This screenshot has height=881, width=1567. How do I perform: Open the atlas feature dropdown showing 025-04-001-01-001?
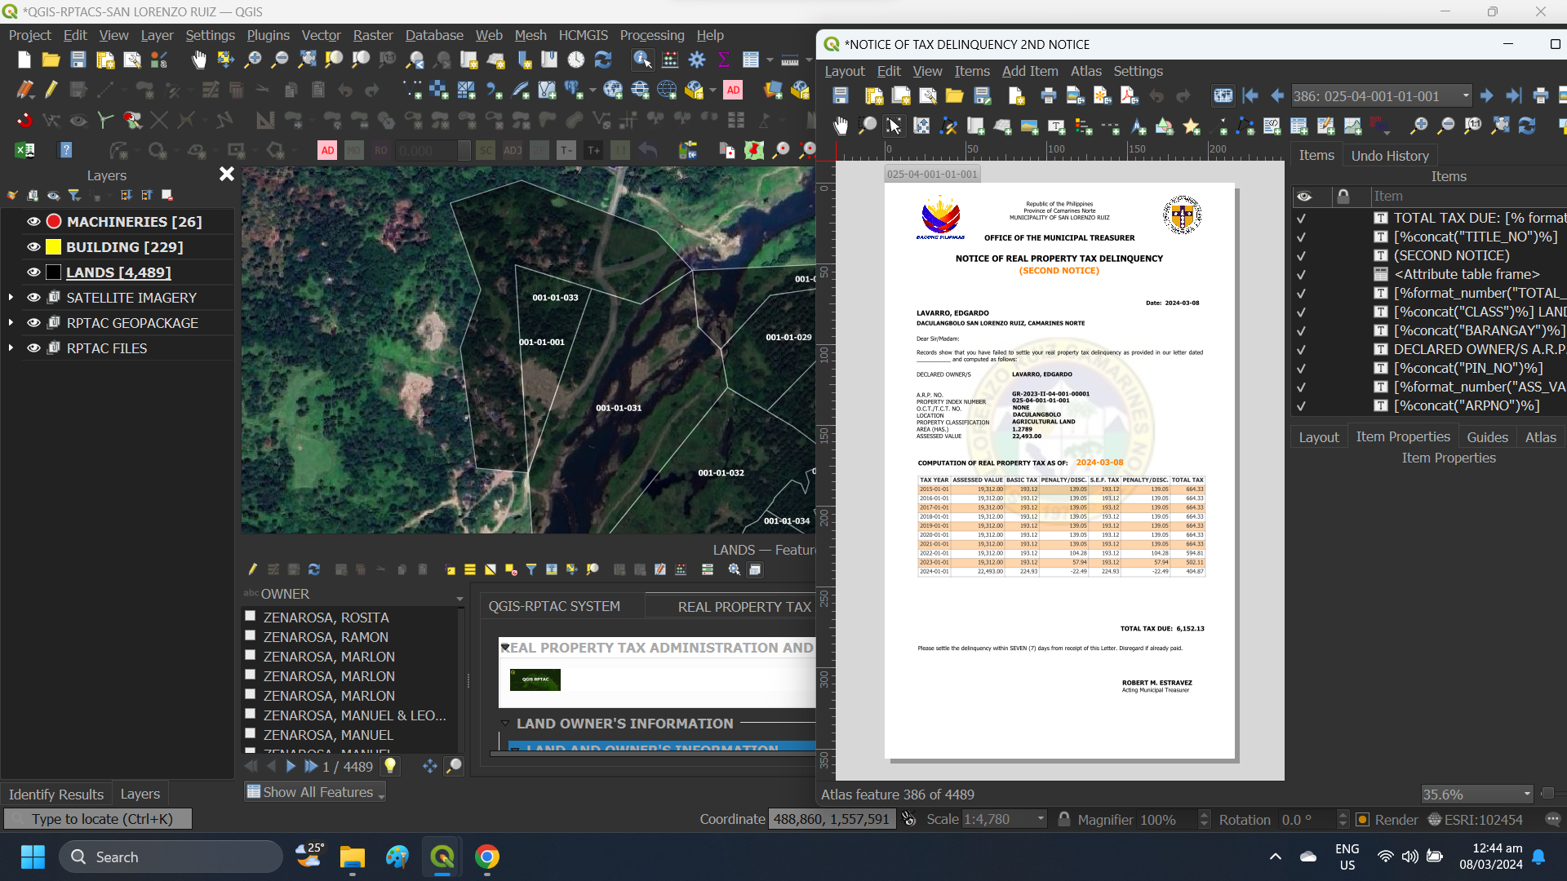click(1465, 95)
